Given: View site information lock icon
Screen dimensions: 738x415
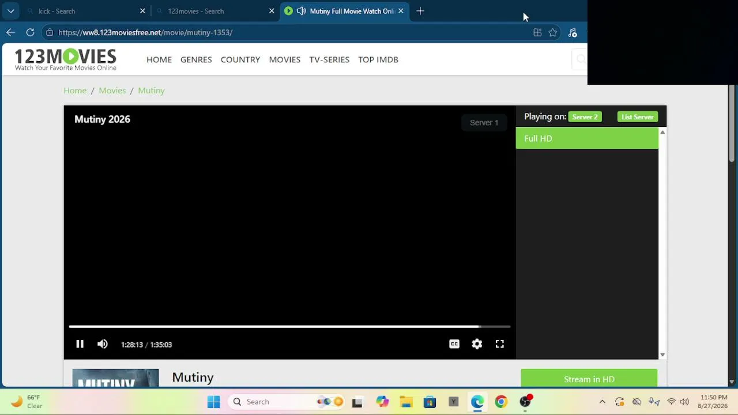Looking at the screenshot, I should [x=50, y=32].
